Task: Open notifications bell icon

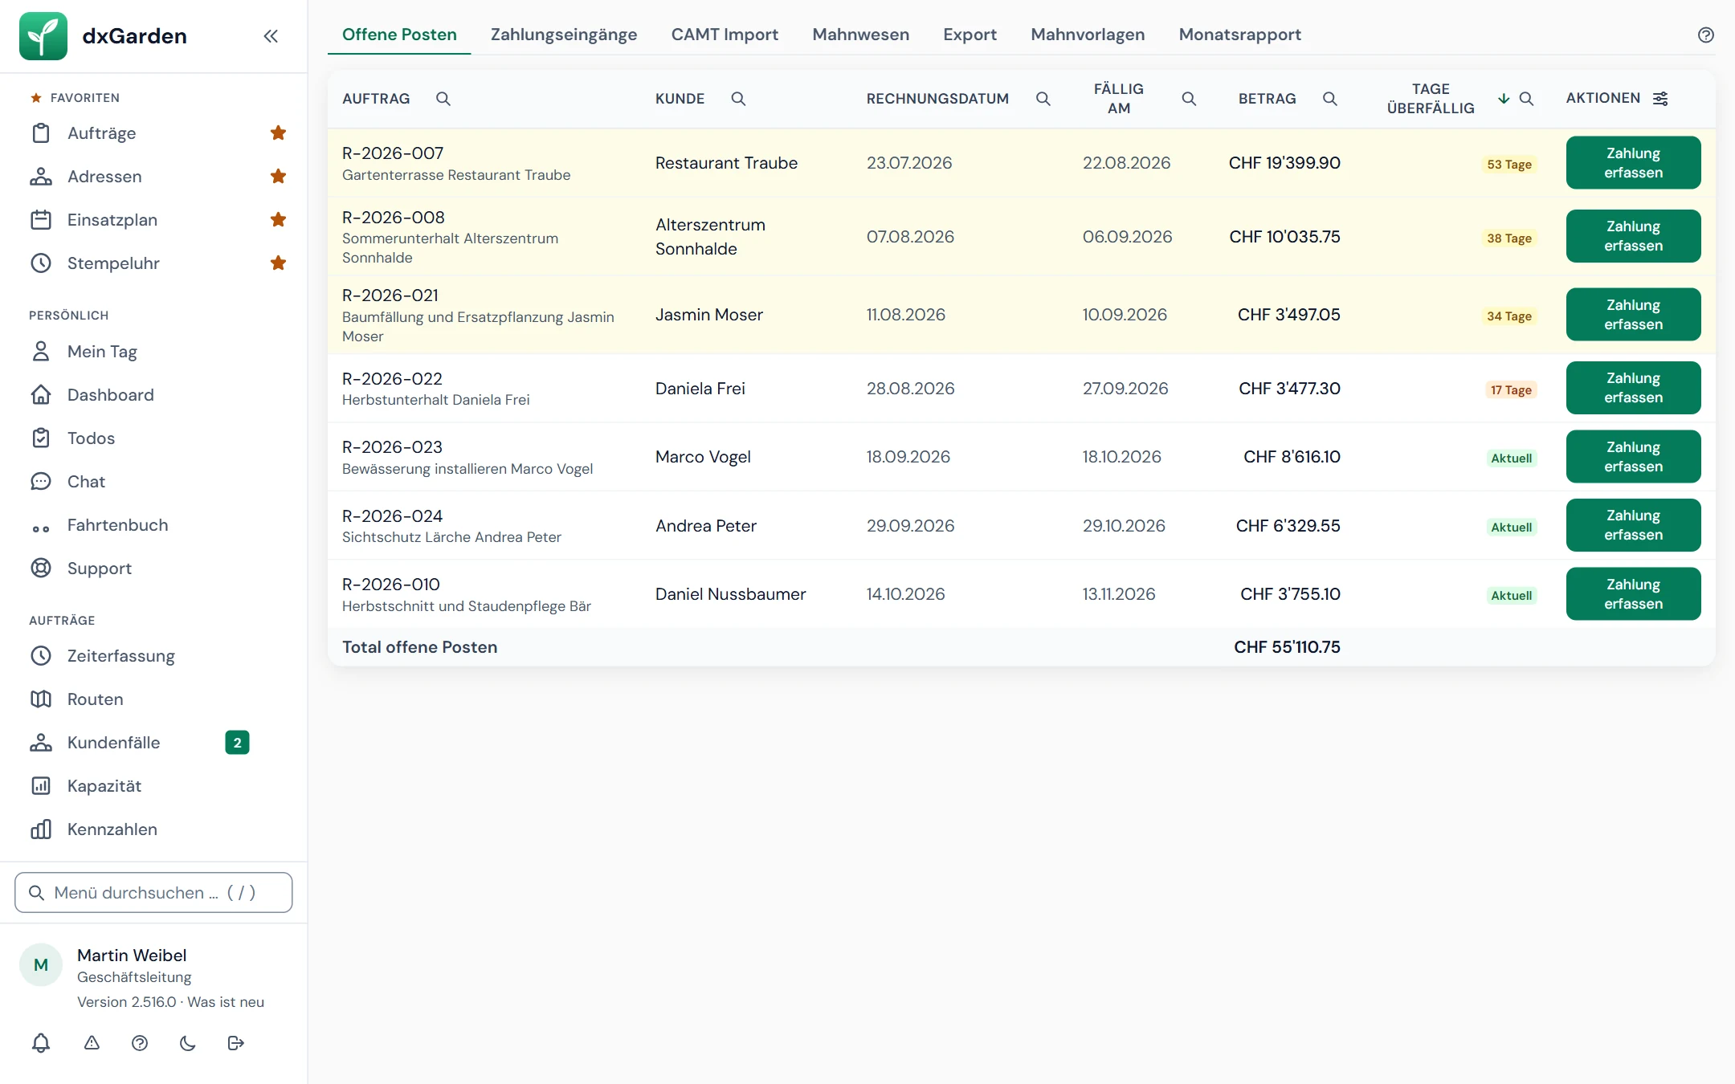Action: 41,1043
